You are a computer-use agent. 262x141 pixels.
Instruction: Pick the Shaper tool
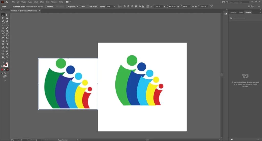(x=3, y=31)
